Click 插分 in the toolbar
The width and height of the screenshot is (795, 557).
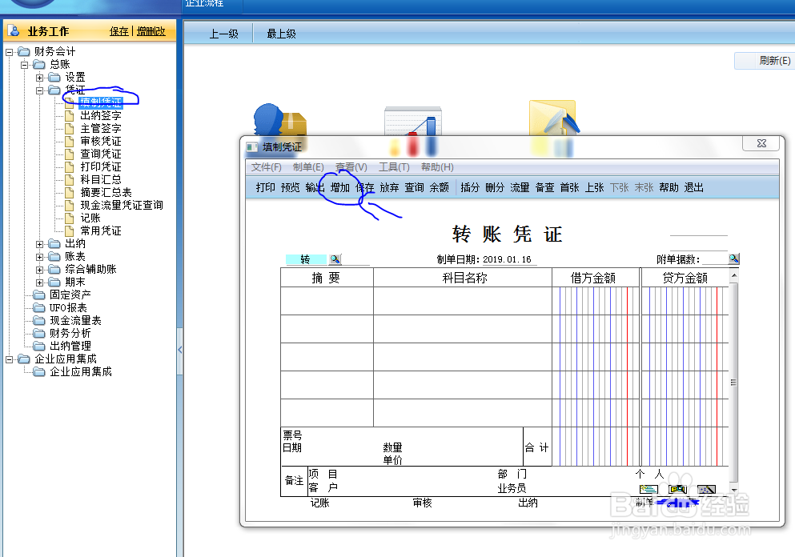[x=470, y=187]
